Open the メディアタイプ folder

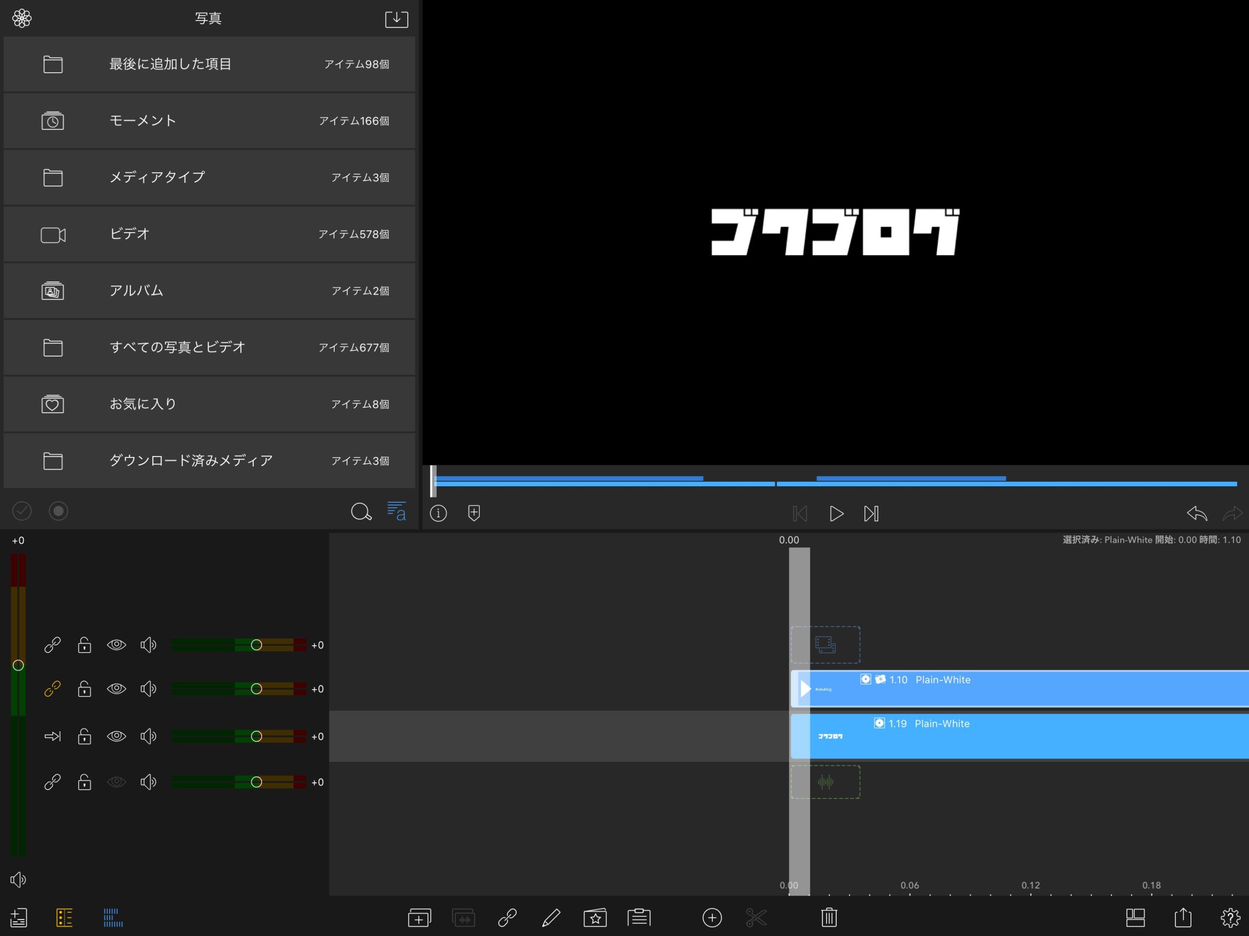[x=209, y=177]
